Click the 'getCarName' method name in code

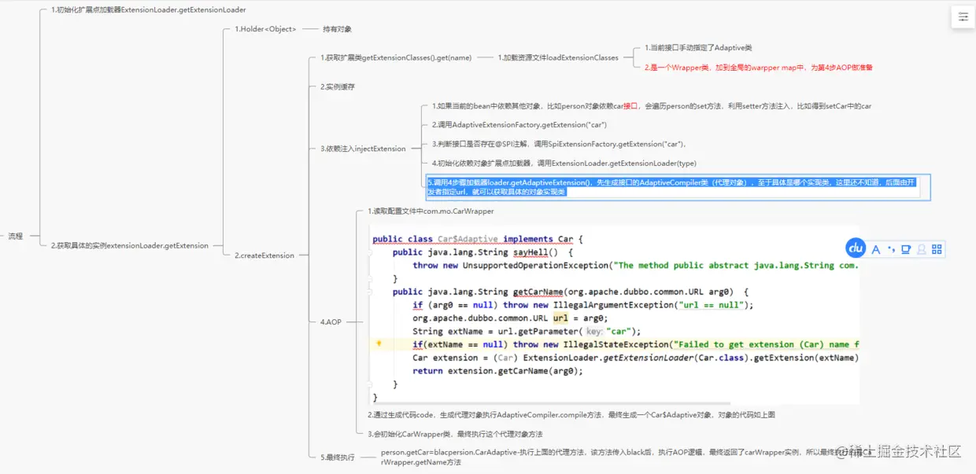point(538,292)
